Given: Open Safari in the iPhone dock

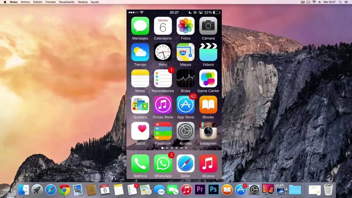Looking at the screenshot, I should point(186,163).
